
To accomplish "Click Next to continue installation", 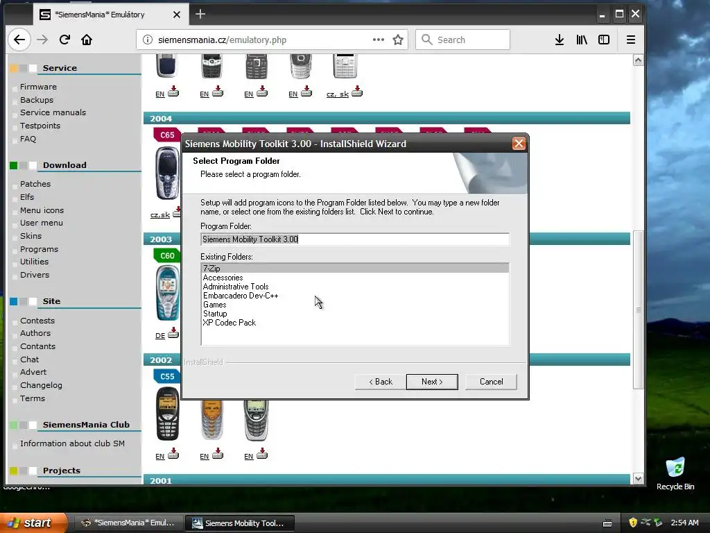I will (x=432, y=382).
